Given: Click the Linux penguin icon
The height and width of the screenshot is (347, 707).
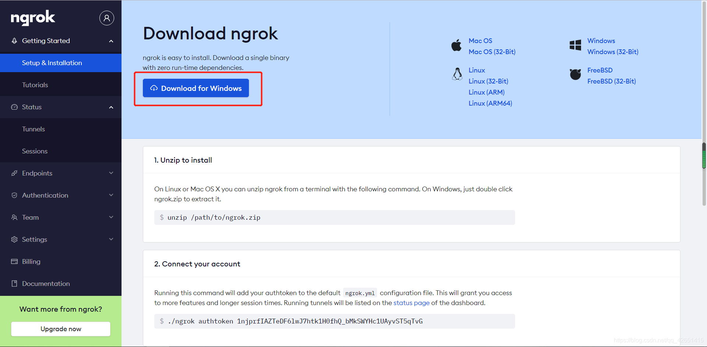Looking at the screenshot, I should click(x=457, y=74).
